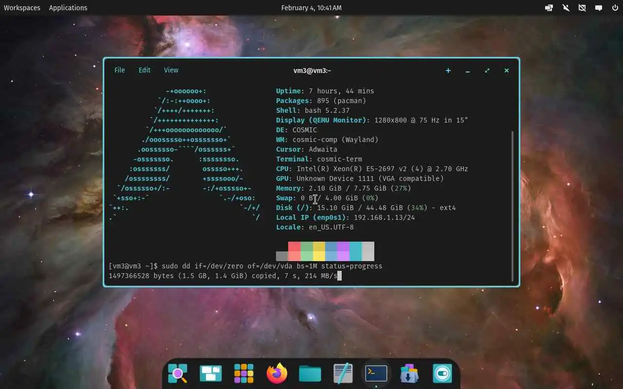Viewport: 623px width, 389px height.
Task: Launch the search launcher from dock
Action: 178,373
